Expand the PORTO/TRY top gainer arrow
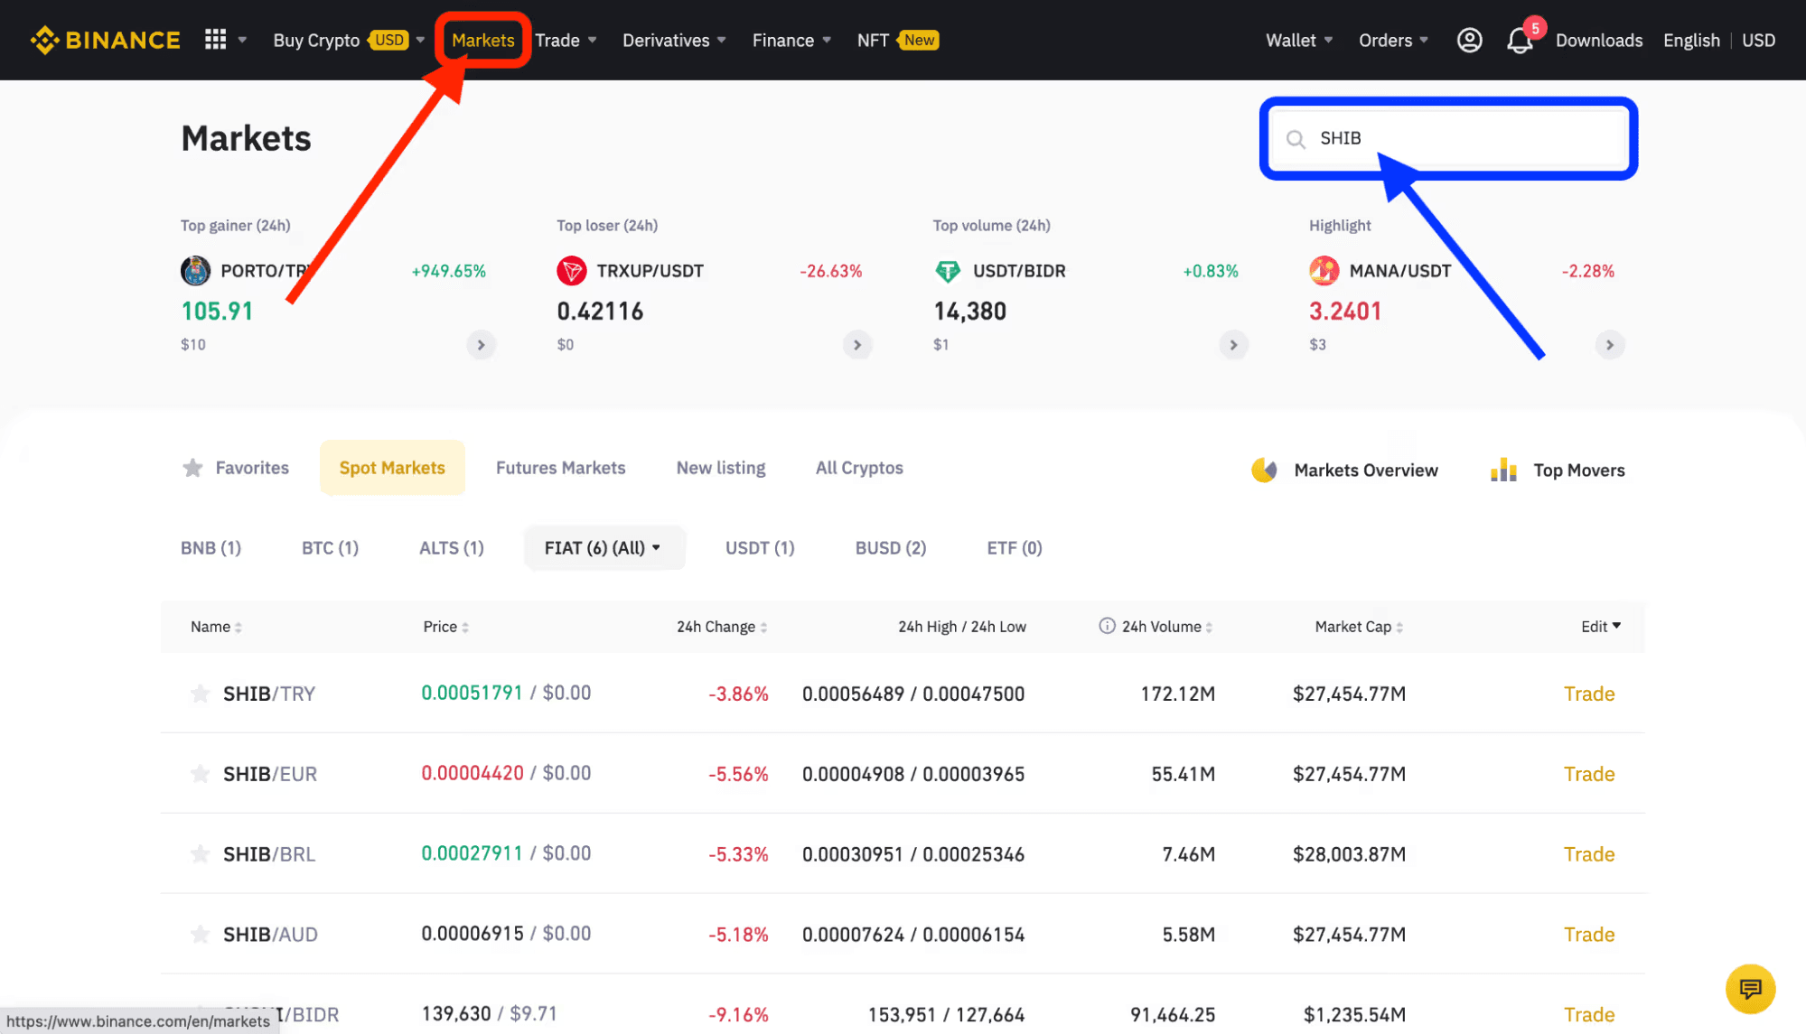The width and height of the screenshot is (1806, 1034). (x=481, y=344)
